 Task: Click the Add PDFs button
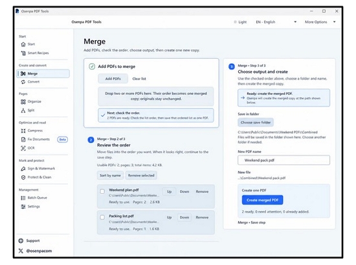click(x=113, y=79)
